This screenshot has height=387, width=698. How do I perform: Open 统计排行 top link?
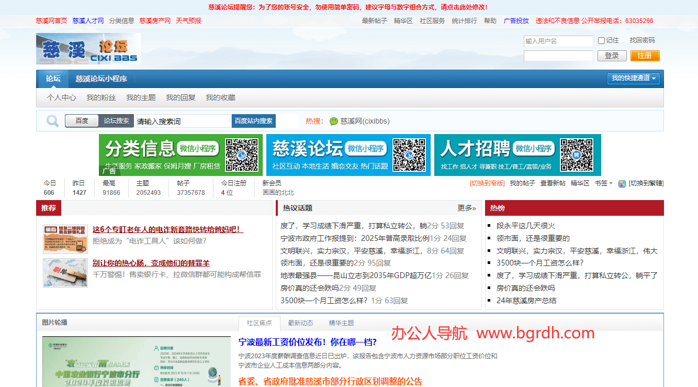465,21
